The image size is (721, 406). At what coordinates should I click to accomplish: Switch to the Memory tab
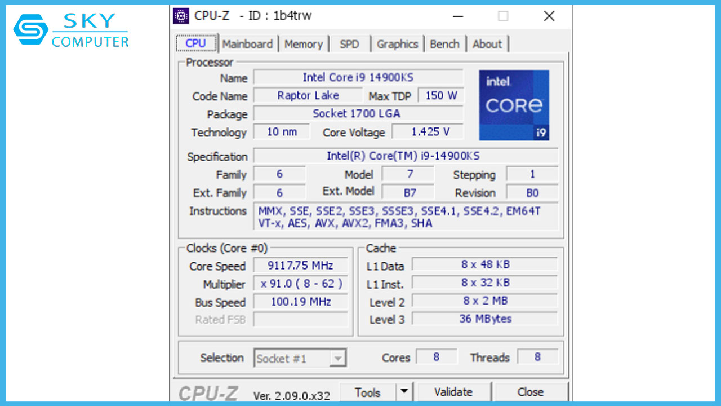[304, 44]
